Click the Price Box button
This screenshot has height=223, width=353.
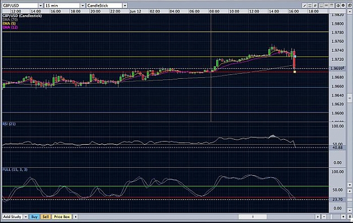click(62, 217)
